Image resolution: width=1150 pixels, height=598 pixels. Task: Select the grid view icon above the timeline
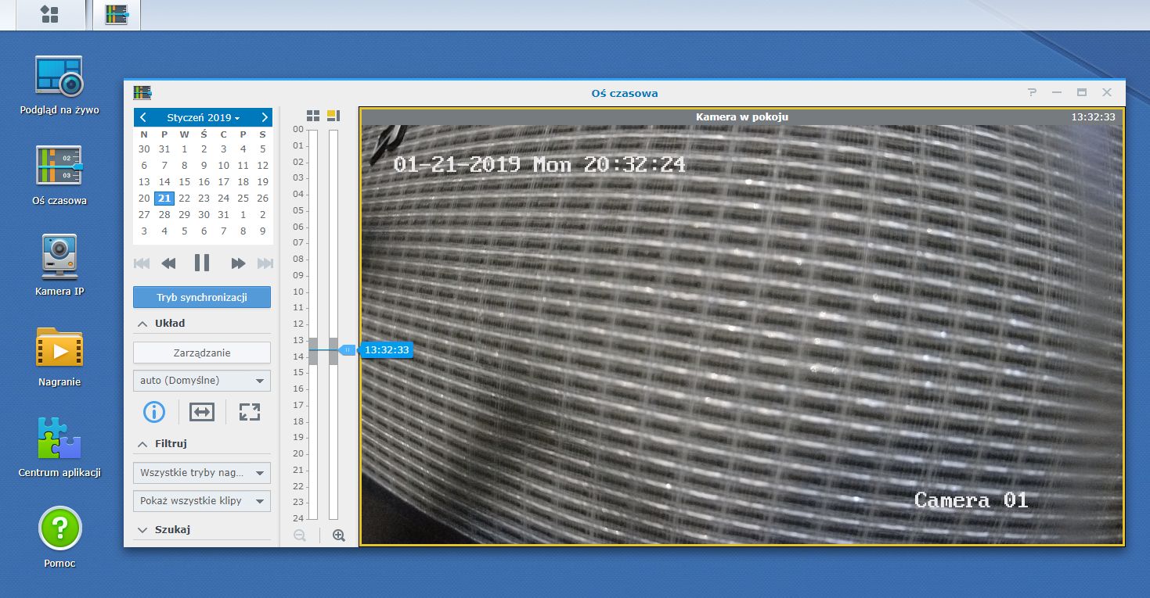pyautogui.click(x=313, y=116)
